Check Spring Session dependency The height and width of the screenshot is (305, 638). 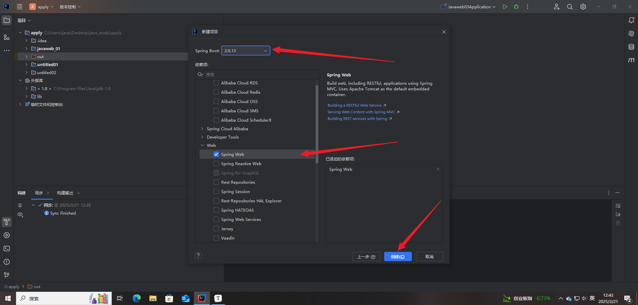coord(216,191)
